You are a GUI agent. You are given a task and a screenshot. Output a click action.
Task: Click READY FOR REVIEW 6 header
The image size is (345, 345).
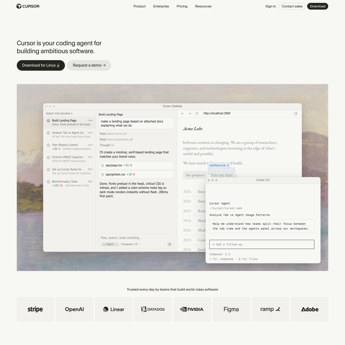(59, 114)
